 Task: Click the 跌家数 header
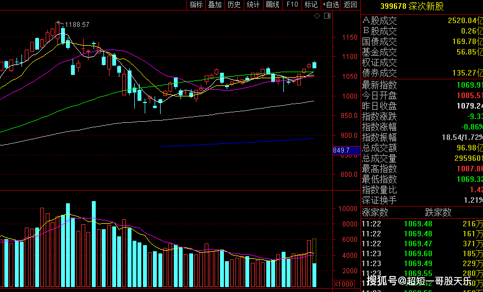438,213
